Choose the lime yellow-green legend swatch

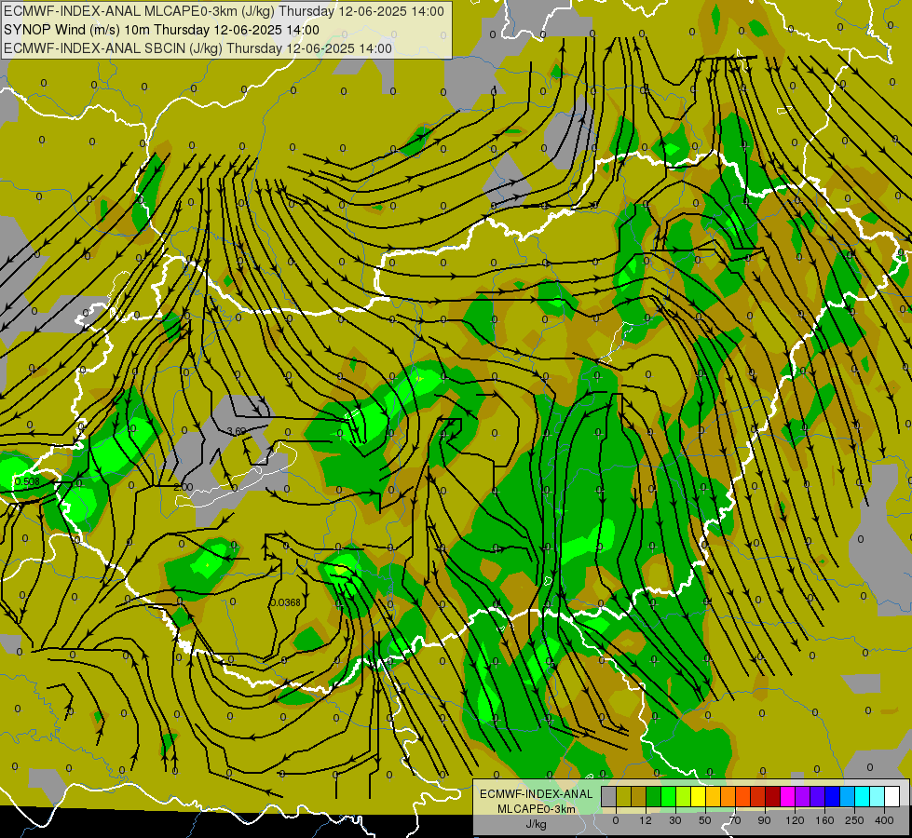click(684, 796)
